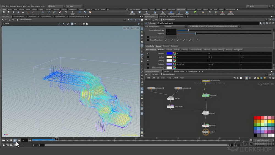Select the Box shelf tool
This screenshot has width=275, height=155.
(x=4, y=13)
